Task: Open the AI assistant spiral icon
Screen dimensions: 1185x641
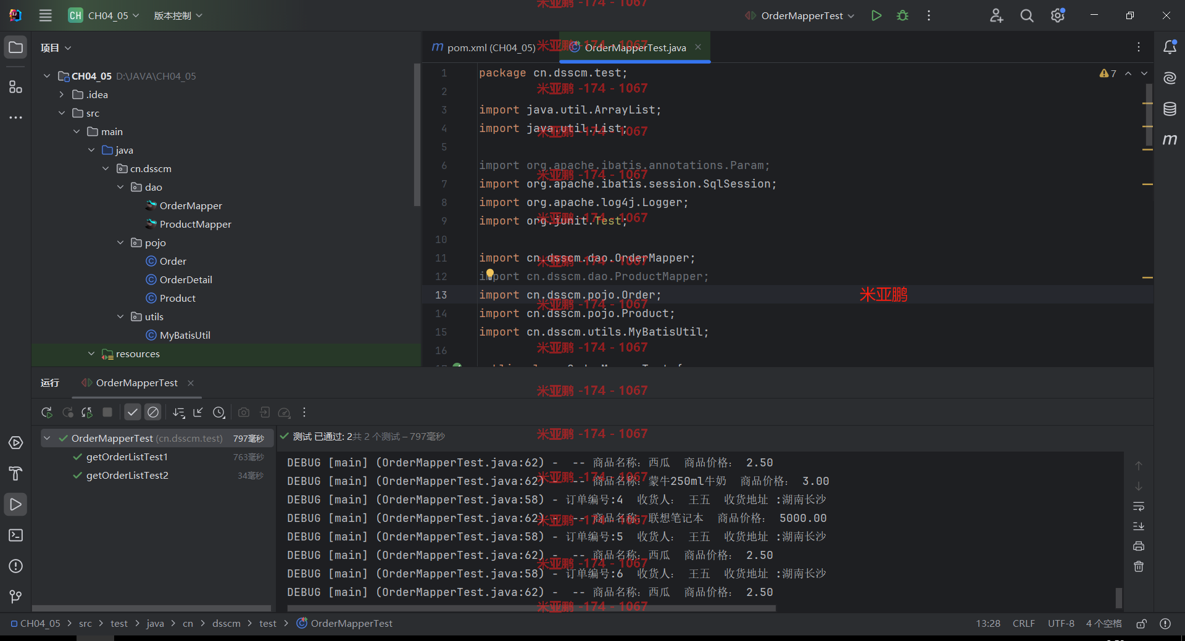Action: click(x=1170, y=78)
